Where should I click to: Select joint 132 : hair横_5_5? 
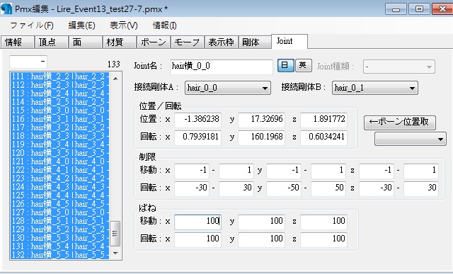60,255
